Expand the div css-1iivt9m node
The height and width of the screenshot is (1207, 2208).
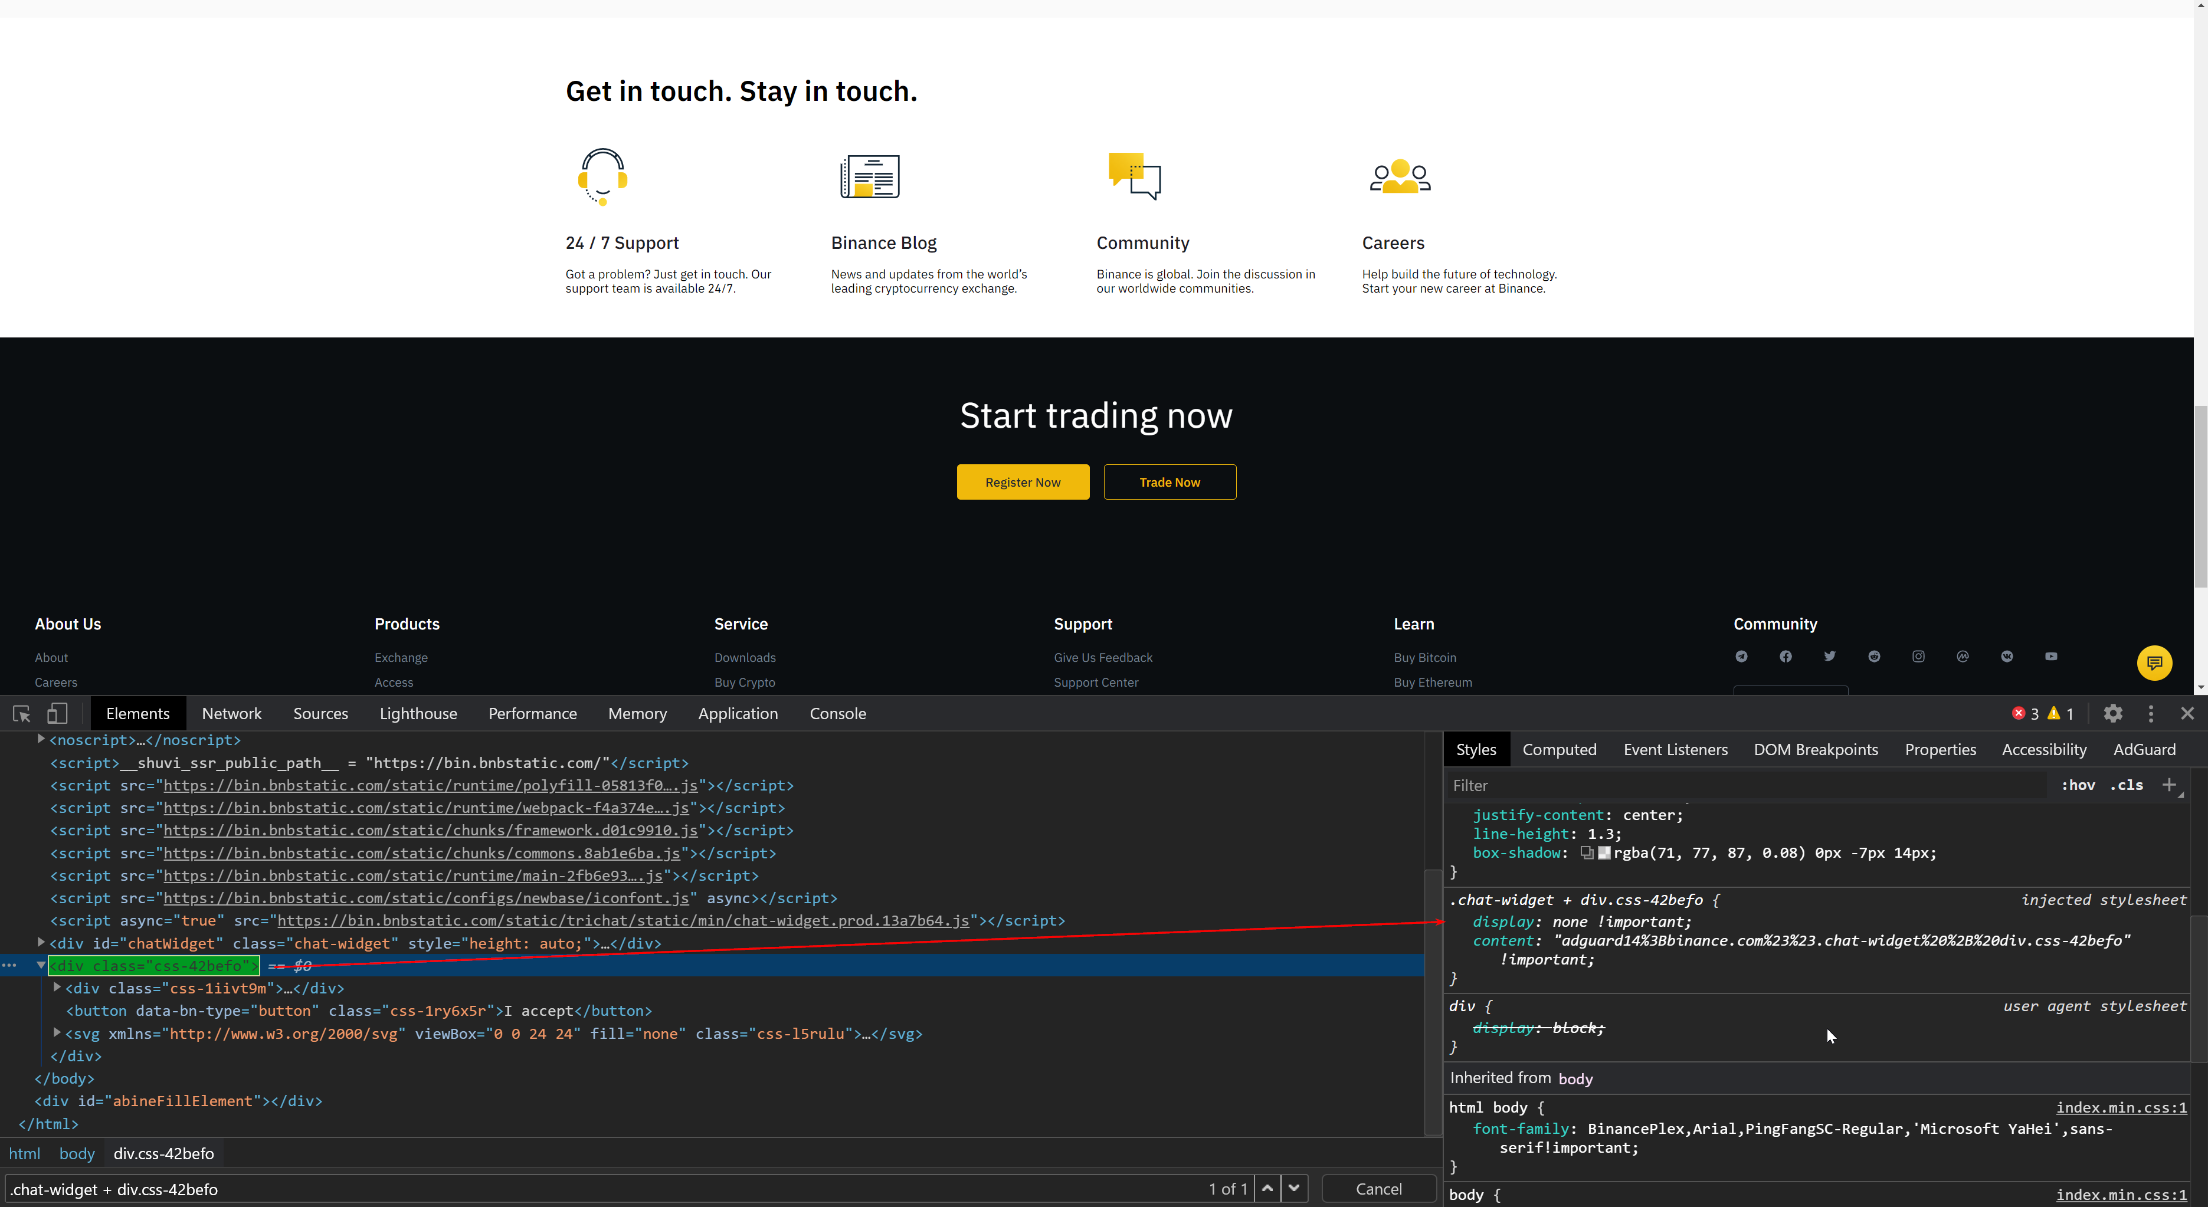pyautogui.click(x=57, y=988)
